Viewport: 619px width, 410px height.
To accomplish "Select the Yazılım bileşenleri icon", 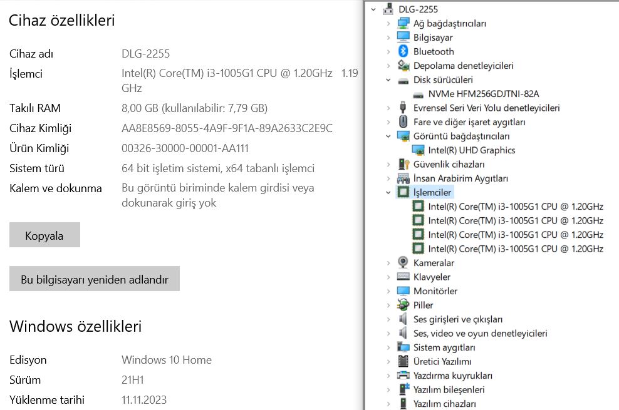I will coord(403,389).
